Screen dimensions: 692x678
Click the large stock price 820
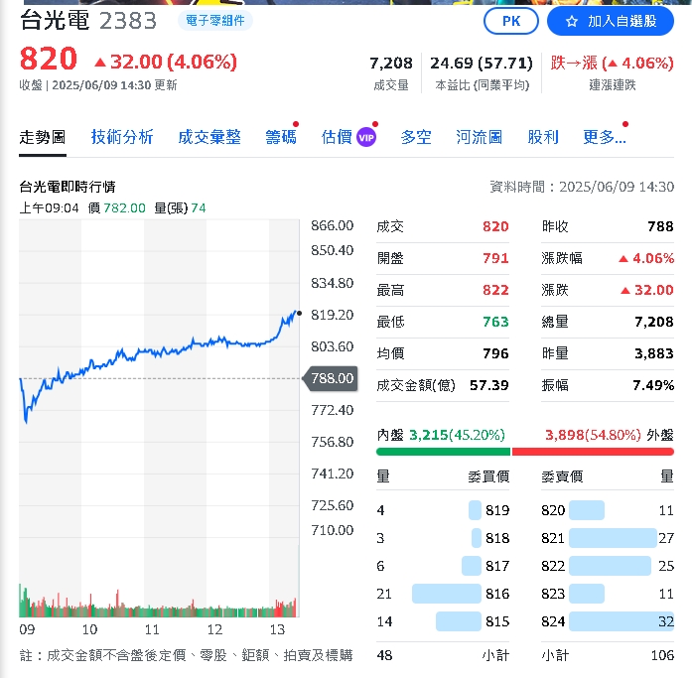click(49, 60)
